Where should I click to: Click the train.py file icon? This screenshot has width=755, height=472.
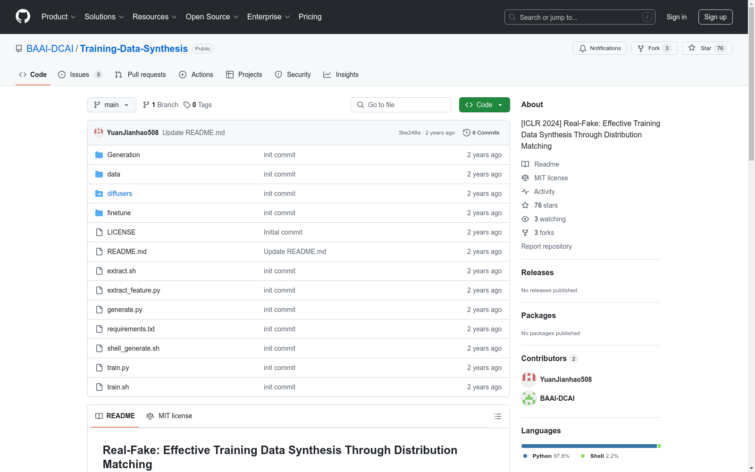pos(99,368)
